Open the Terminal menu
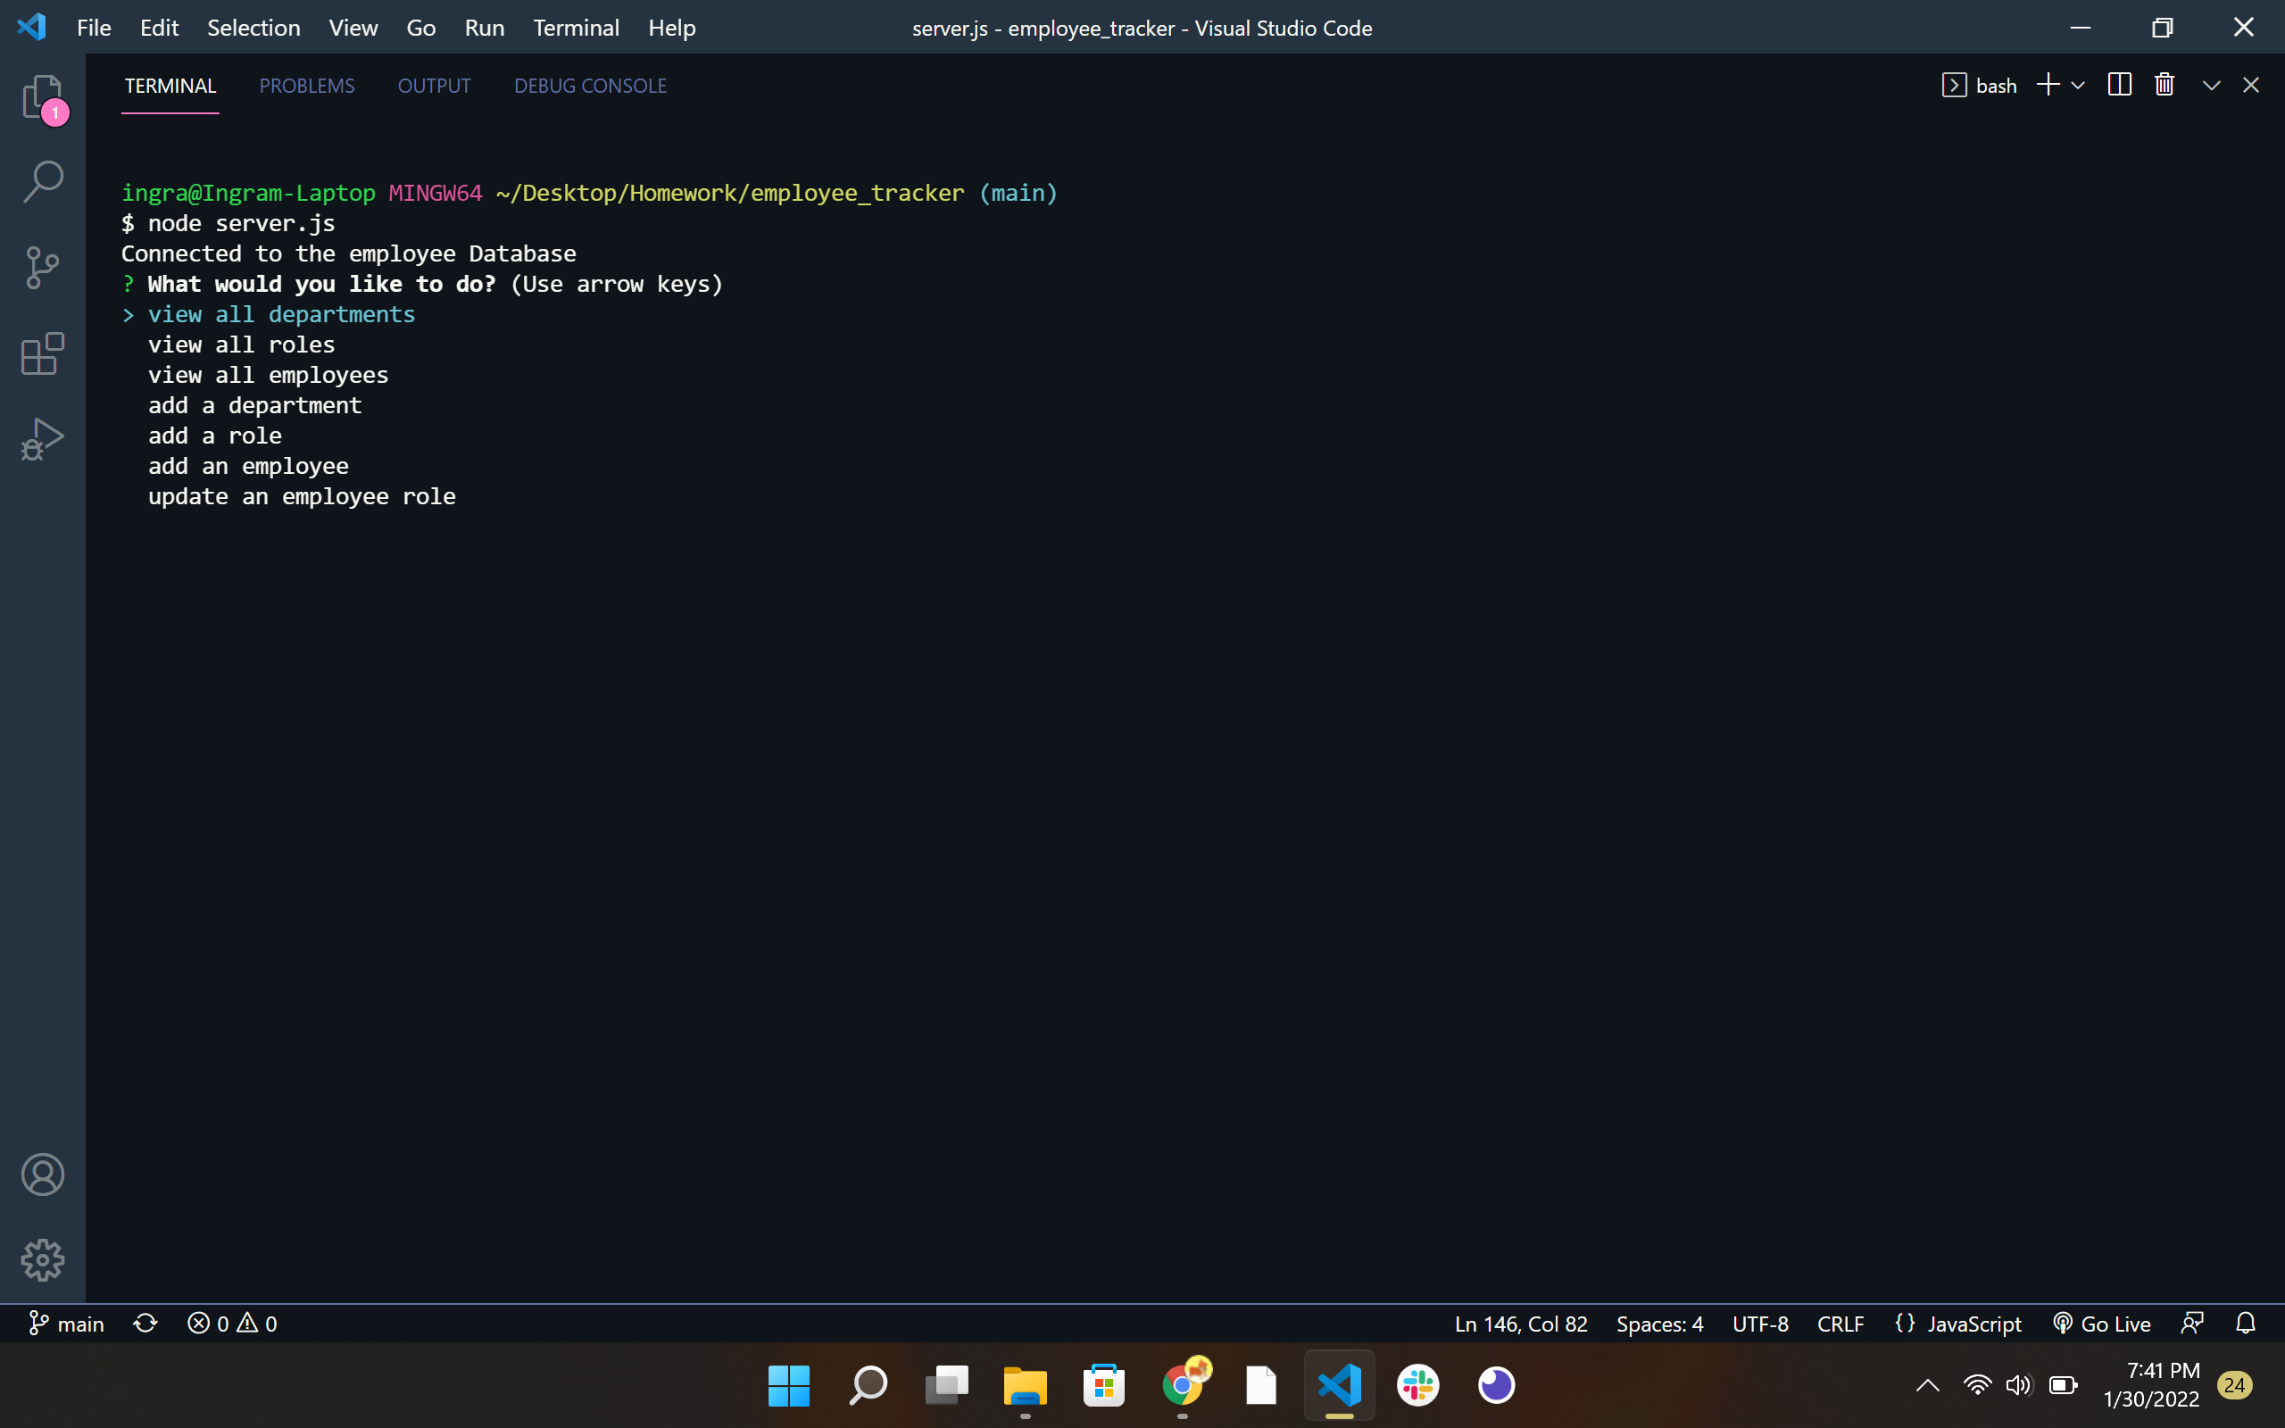The width and height of the screenshot is (2285, 1428). pos(576,28)
